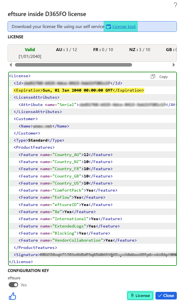Click the thumbs up feedback icon

[12, 296]
